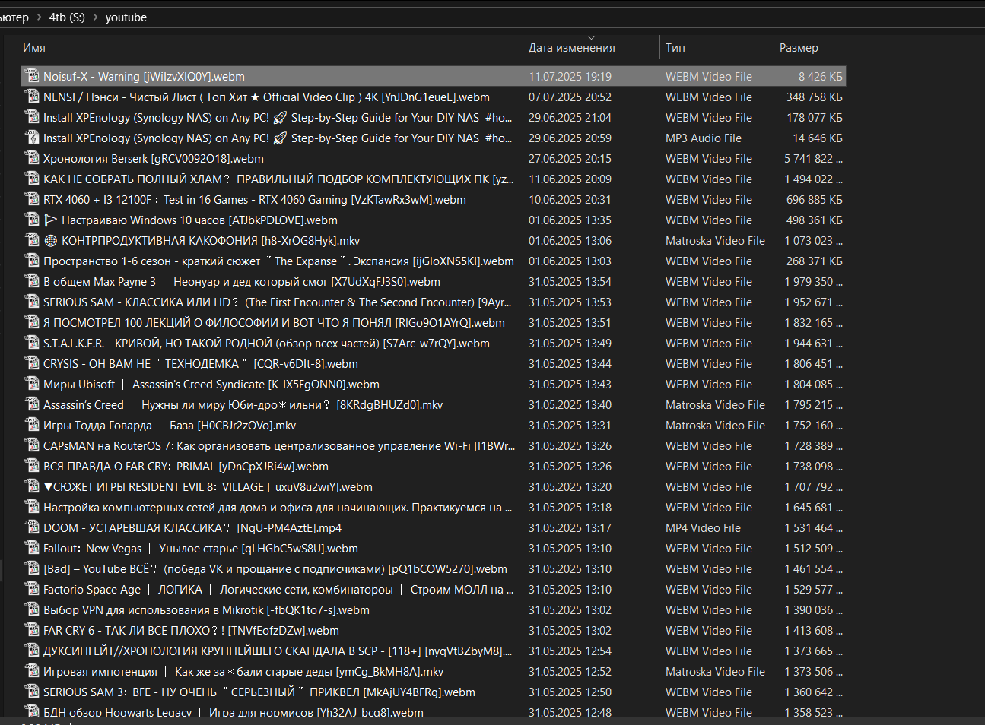985x725 pixels.
Task: Select the SERIOUS SAM 3: BFE file name
Action: click(259, 692)
